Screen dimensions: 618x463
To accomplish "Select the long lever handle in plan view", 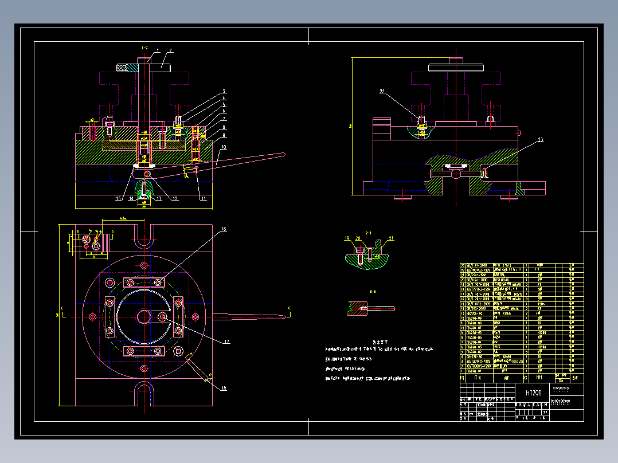I will [249, 316].
